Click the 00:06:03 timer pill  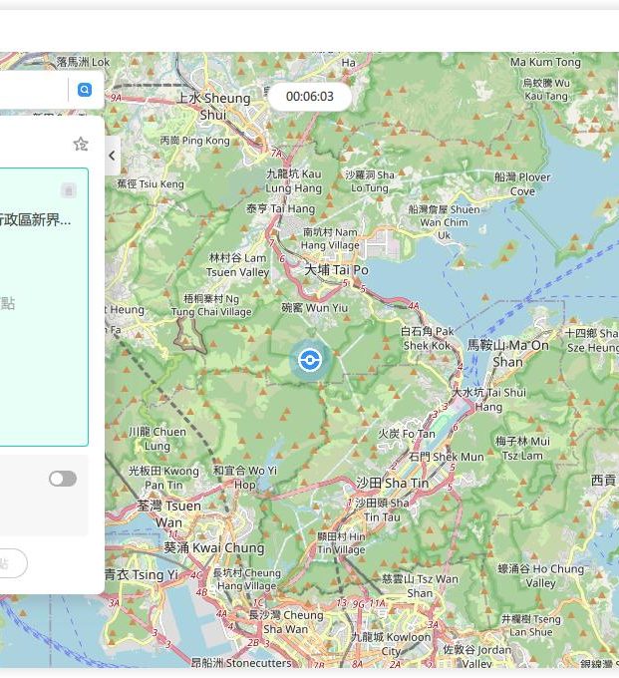(x=309, y=97)
